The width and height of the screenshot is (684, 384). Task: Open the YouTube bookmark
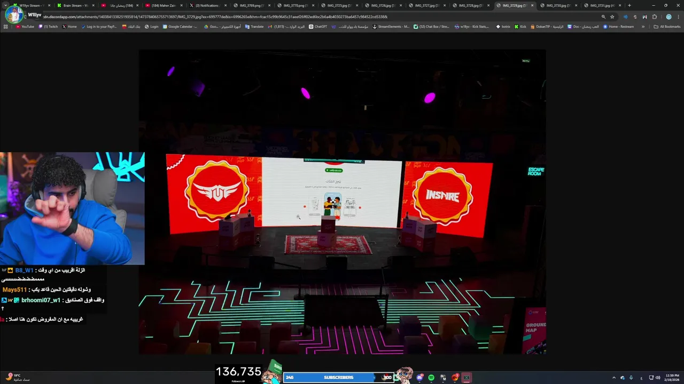coord(25,27)
